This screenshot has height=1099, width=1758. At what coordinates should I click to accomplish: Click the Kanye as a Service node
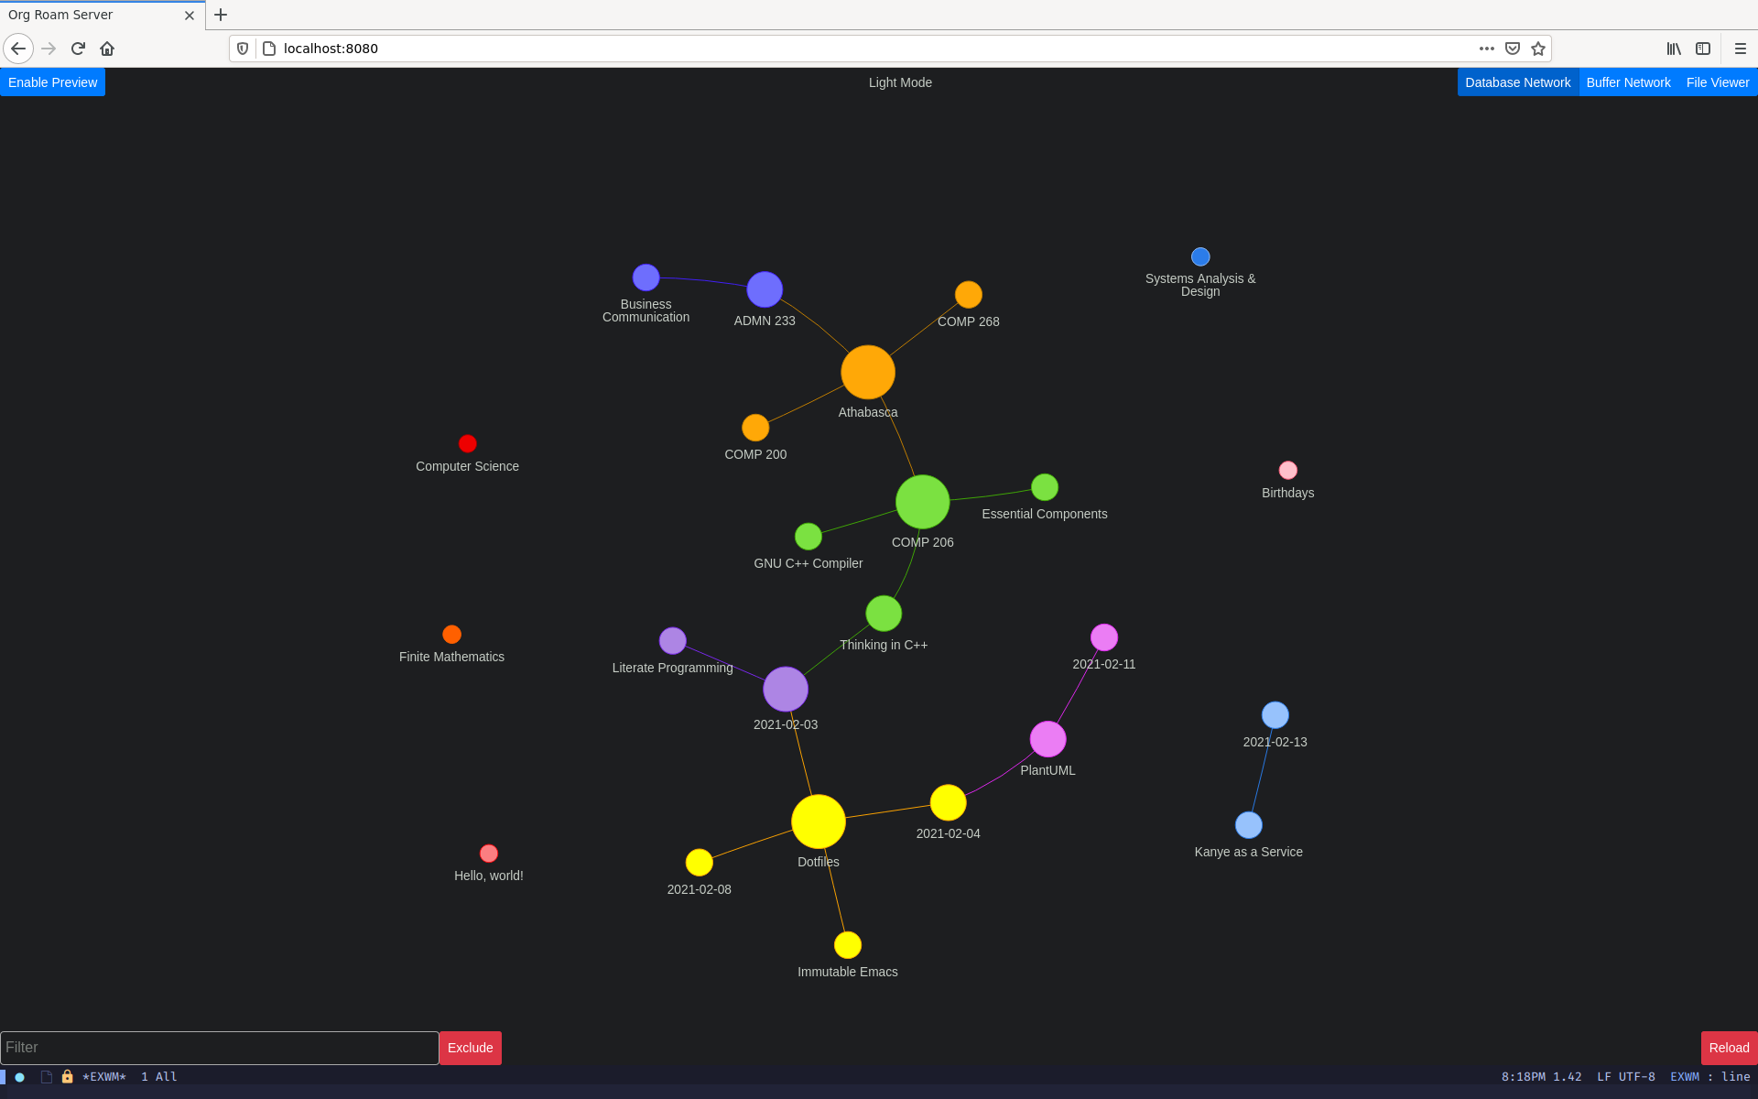coord(1247,825)
